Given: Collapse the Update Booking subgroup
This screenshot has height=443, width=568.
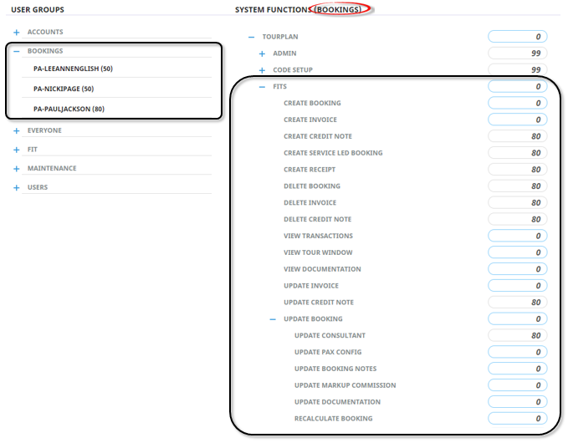Looking at the screenshot, I should (273, 319).
